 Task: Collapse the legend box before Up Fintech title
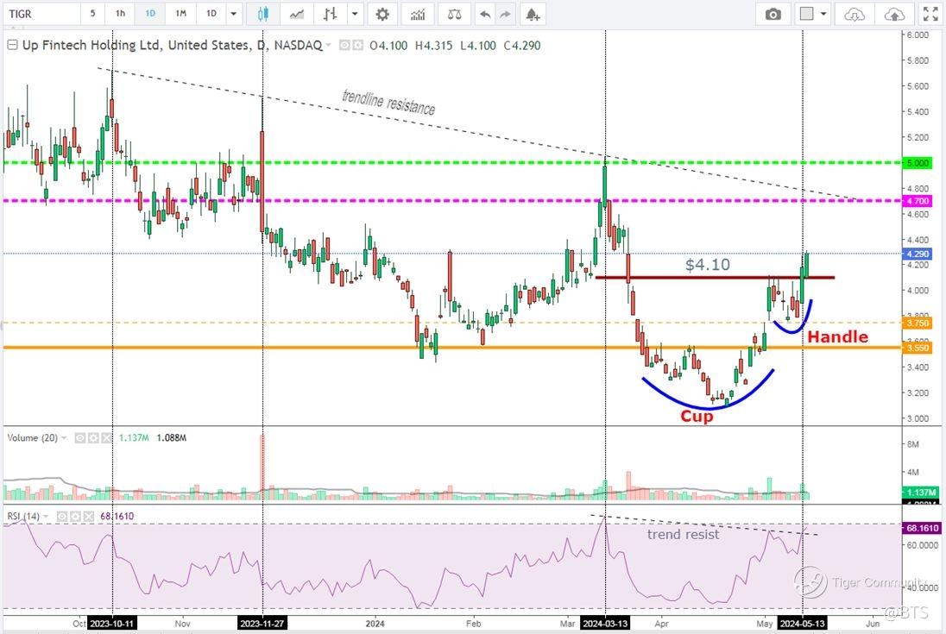[12, 45]
